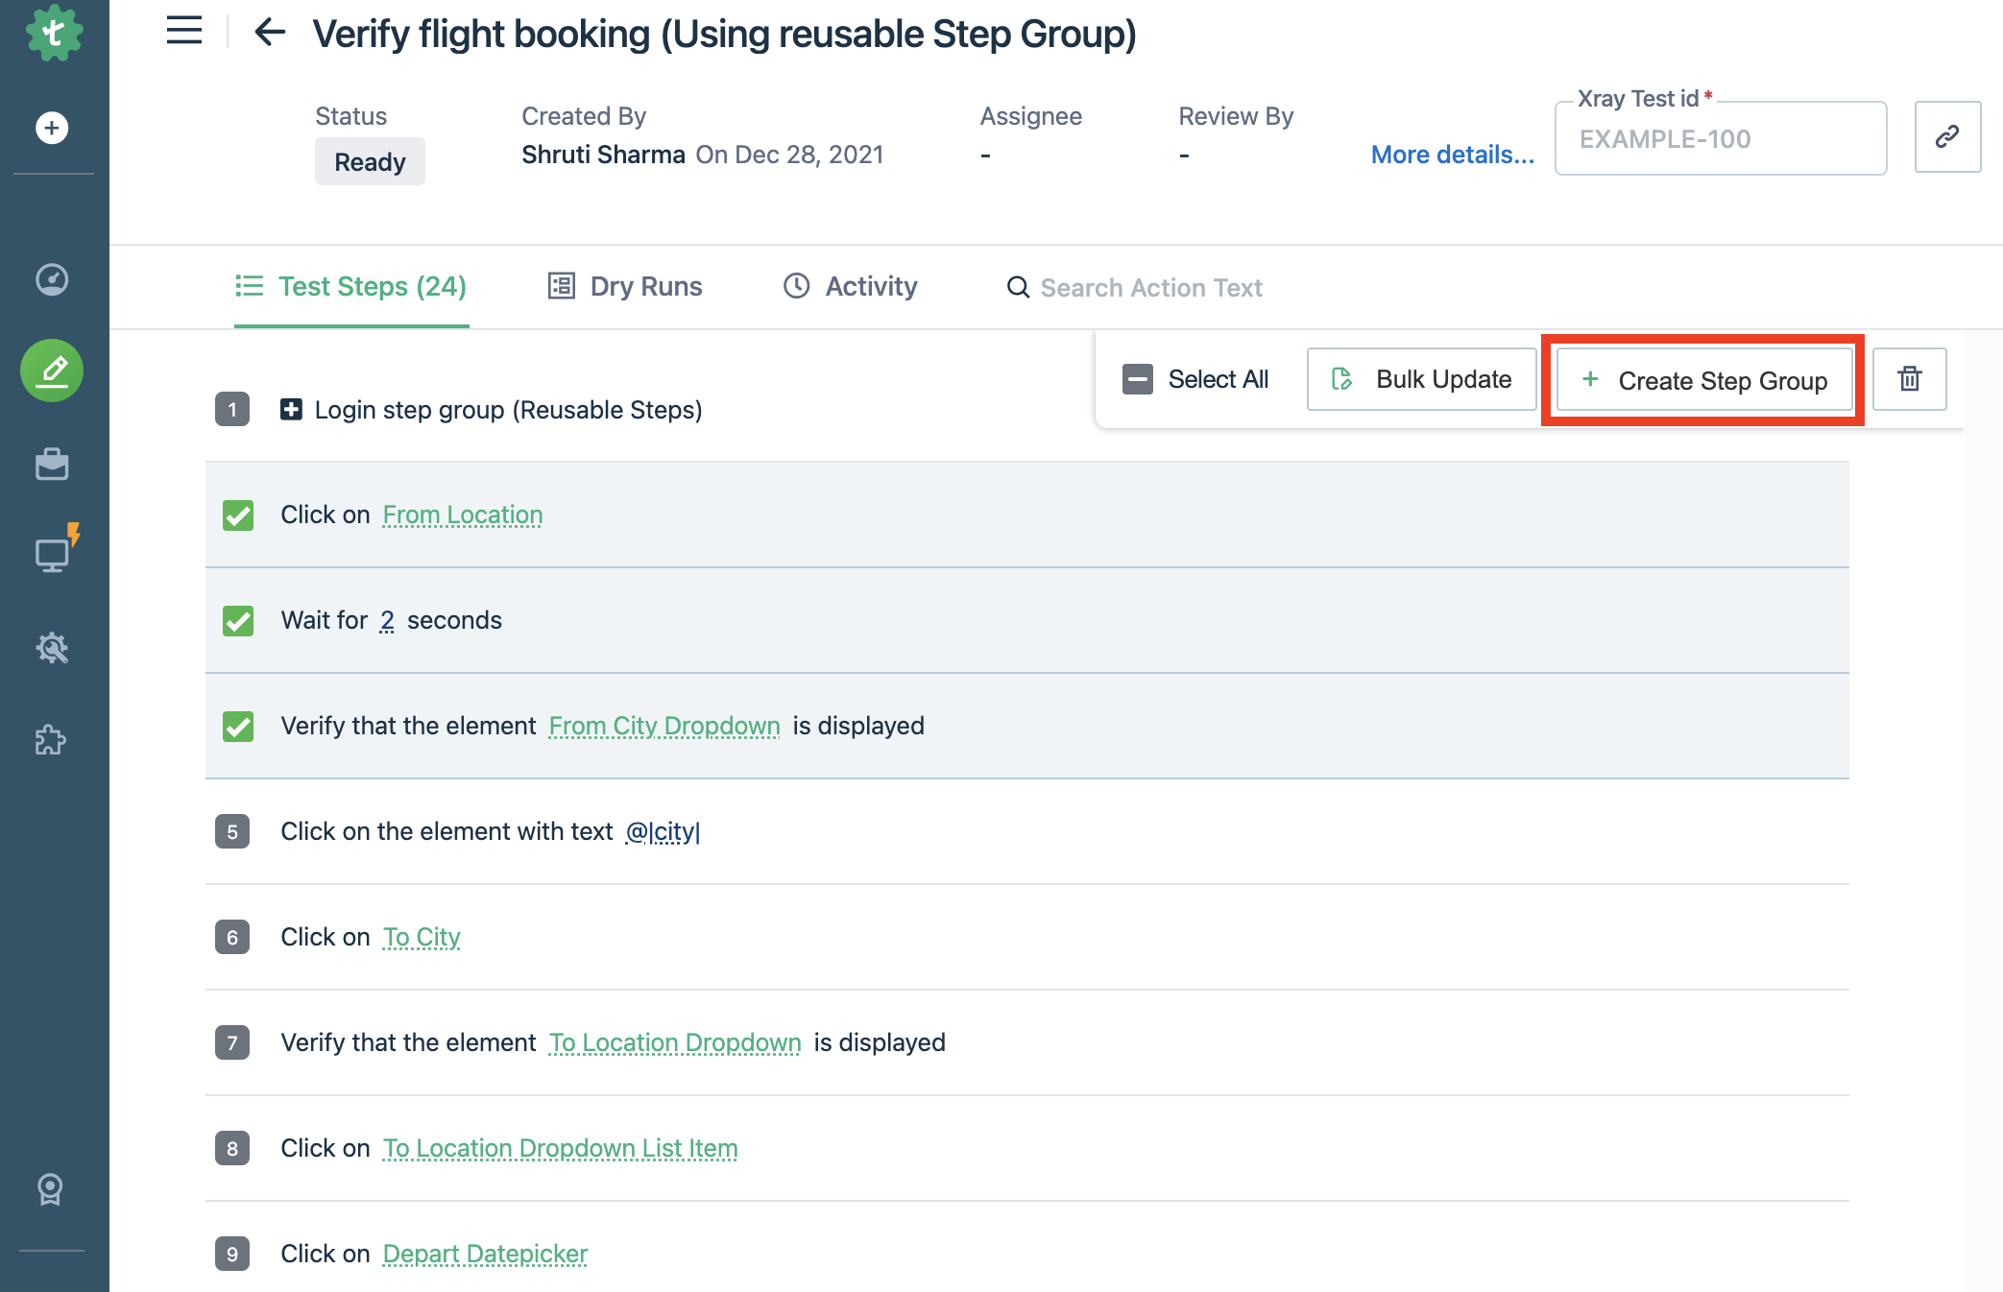Click More details link
Screen dimensions: 2003x1292
[x=1451, y=154]
